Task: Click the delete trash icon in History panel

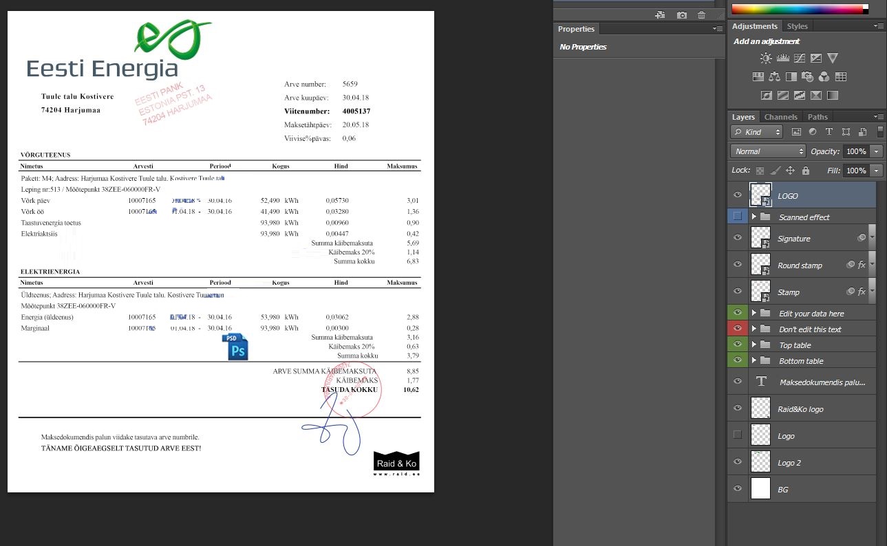Action: click(701, 15)
